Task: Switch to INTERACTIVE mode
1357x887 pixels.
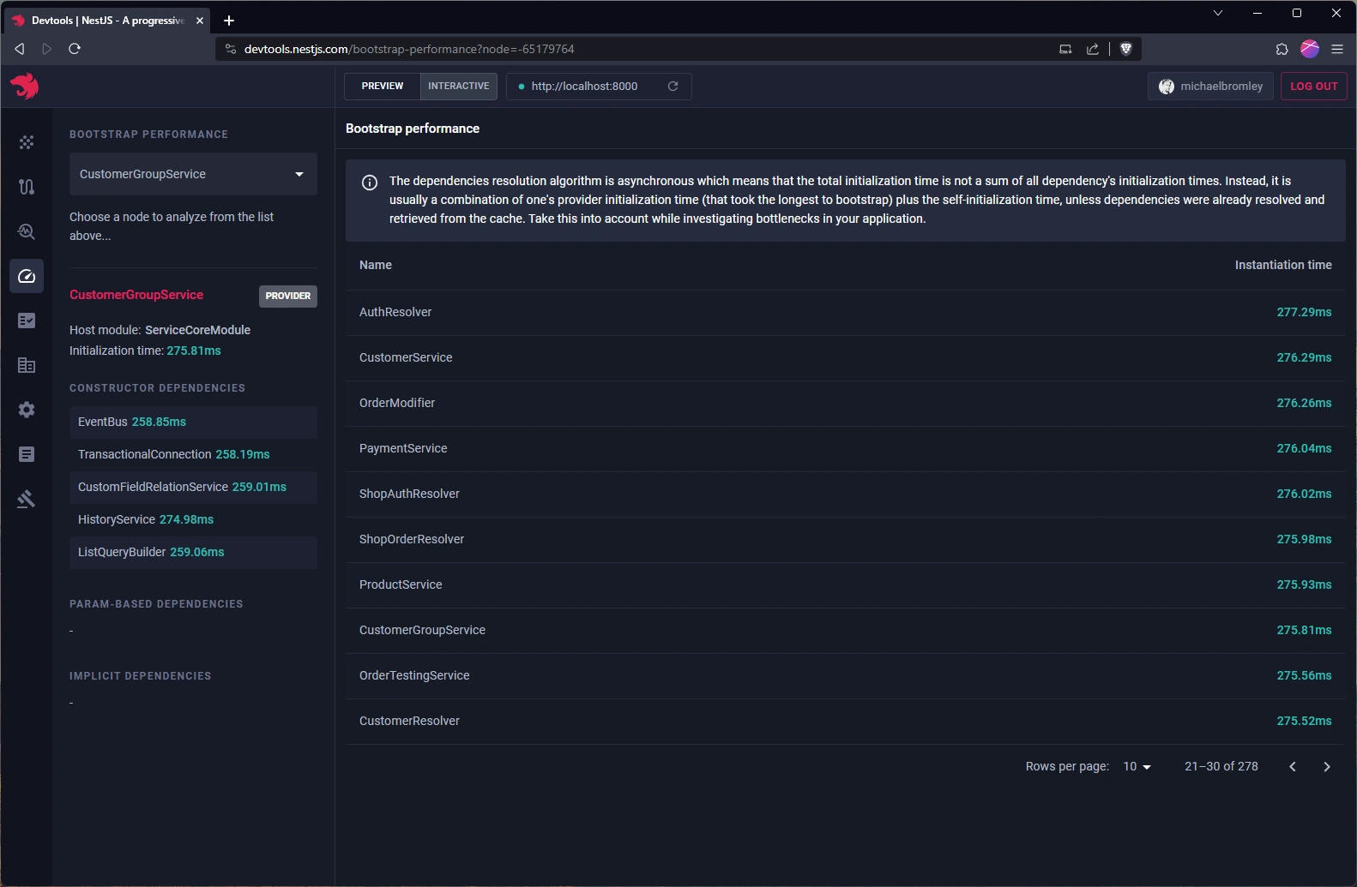Action: [458, 87]
